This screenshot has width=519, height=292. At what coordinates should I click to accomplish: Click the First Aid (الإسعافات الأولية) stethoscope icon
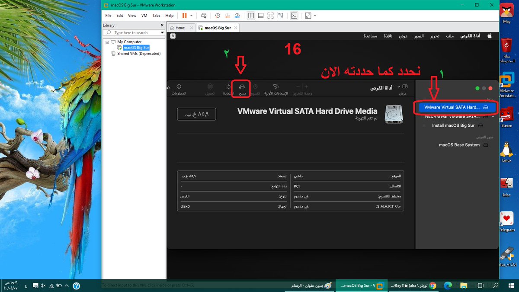pos(275,87)
